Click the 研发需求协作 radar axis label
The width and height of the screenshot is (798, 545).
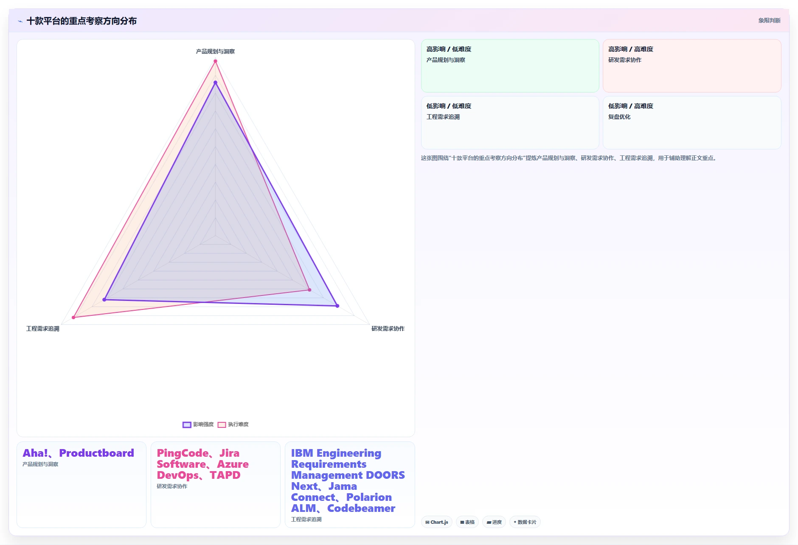388,329
